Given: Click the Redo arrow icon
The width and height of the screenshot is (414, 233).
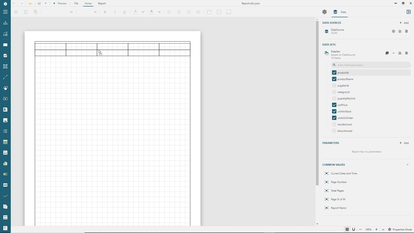Looking at the screenshot, I should pos(22,3).
